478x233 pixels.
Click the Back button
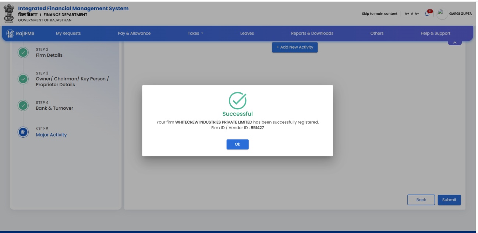421,200
